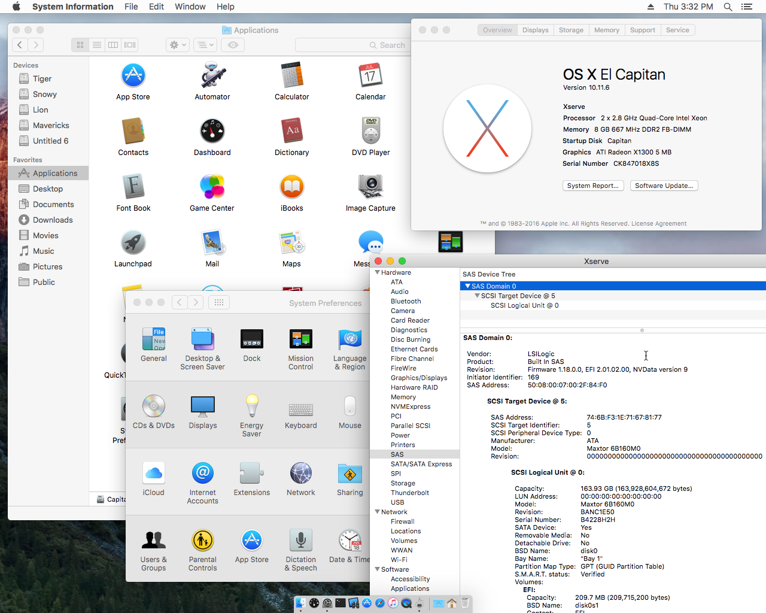766x613 pixels.
Task: Switch to the Displays tab
Action: tap(536, 30)
